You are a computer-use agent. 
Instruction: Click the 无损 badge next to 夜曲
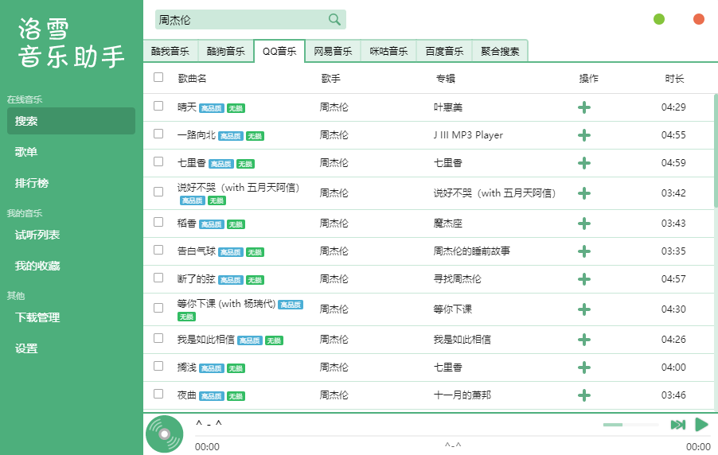point(236,396)
